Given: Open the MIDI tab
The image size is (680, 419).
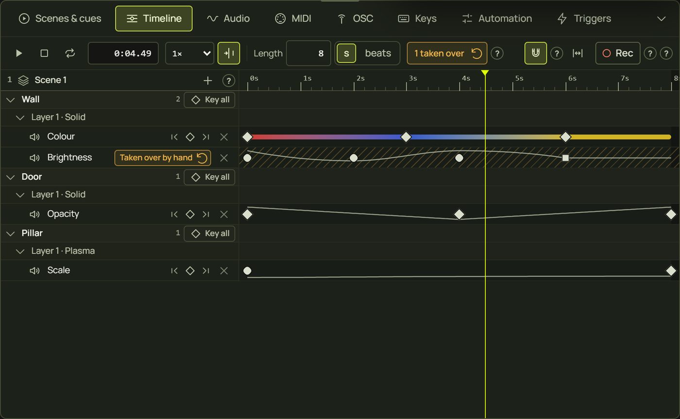Looking at the screenshot, I should 293,19.
